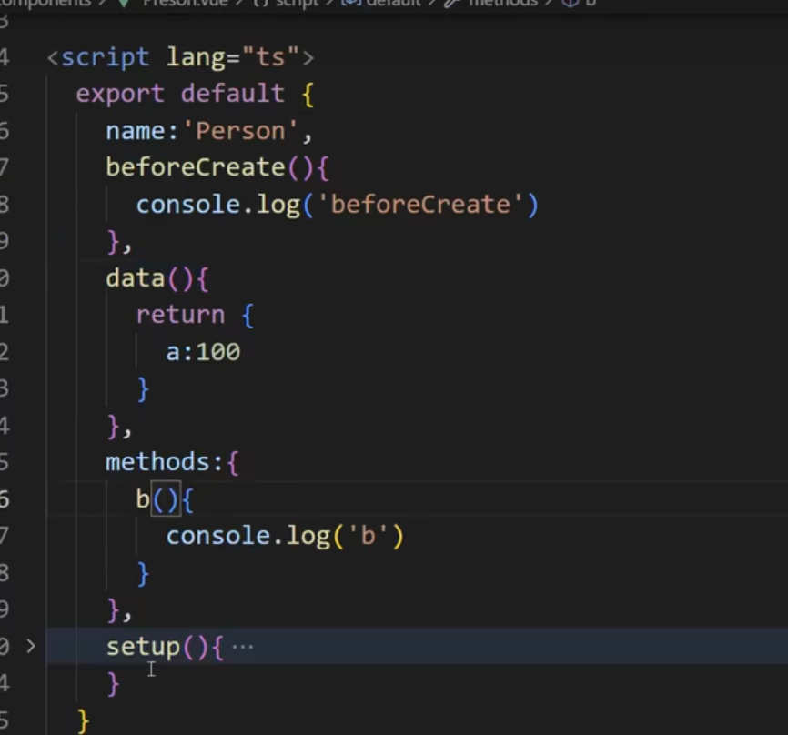Click the opening yellow brace after export default
788x735 pixels.
click(x=308, y=95)
